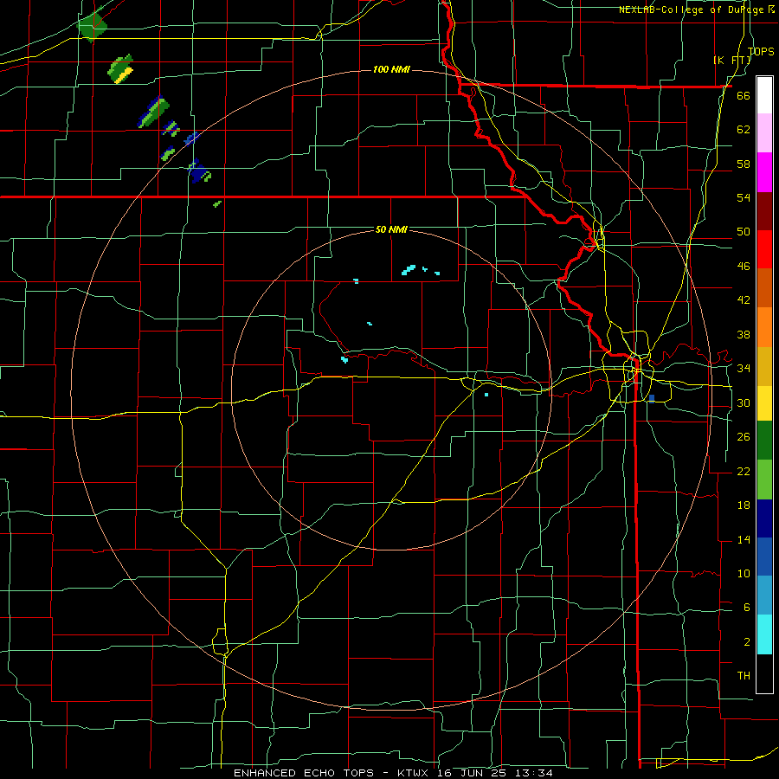This screenshot has height=779, width=779.
Task: Click the ENHANCED ECHO TOPS caption text
Action: tap(303, 773)
